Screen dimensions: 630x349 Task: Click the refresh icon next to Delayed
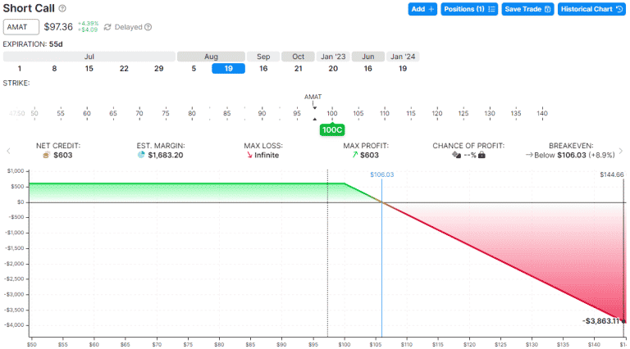pyautogui.click(x=107, y=27)
